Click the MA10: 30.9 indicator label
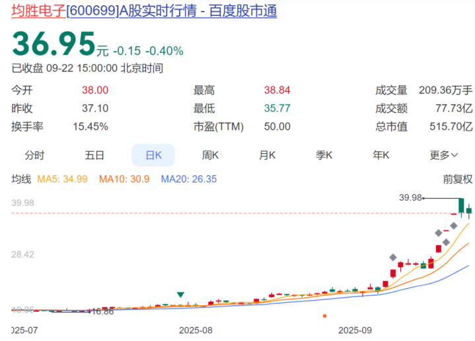The height and width of the screenshot is (341, 475). (124, 179)
